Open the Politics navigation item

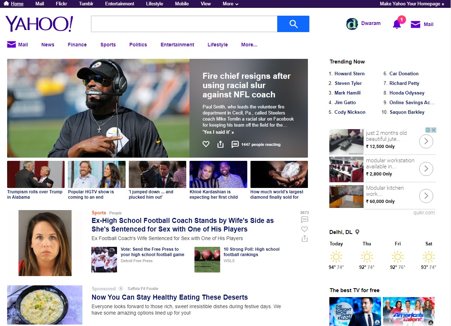pyautogui.click(x=138, y=45)
